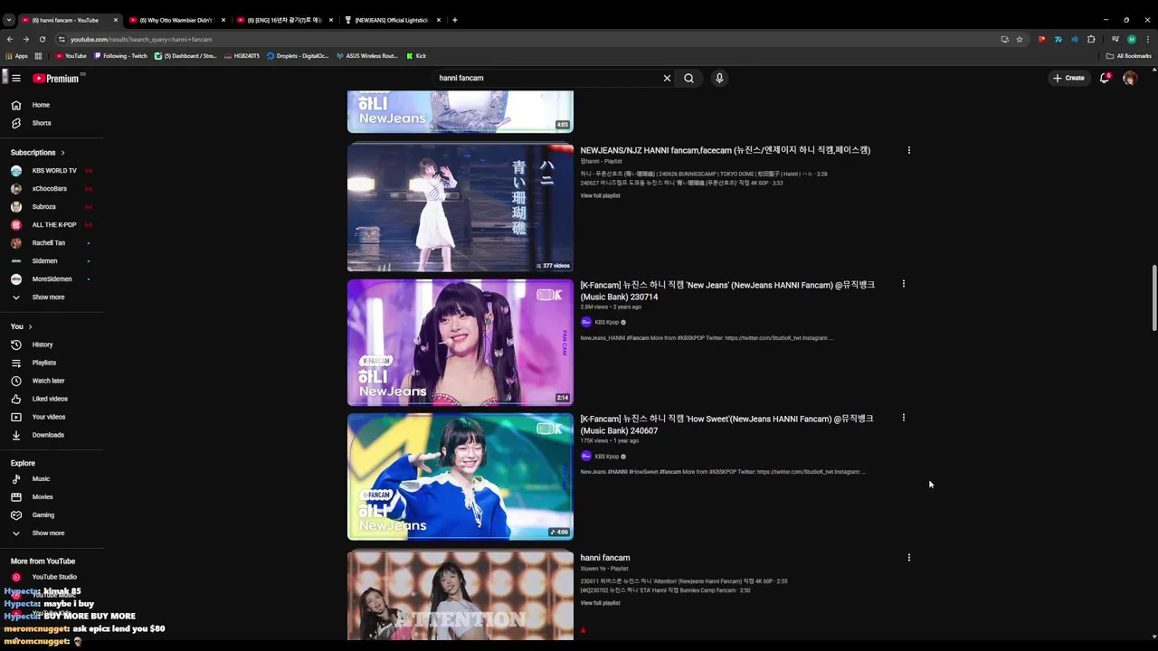Open Liked videos in the sidebar
Screen dimensions: 1158x651
[x=52, y=399]
